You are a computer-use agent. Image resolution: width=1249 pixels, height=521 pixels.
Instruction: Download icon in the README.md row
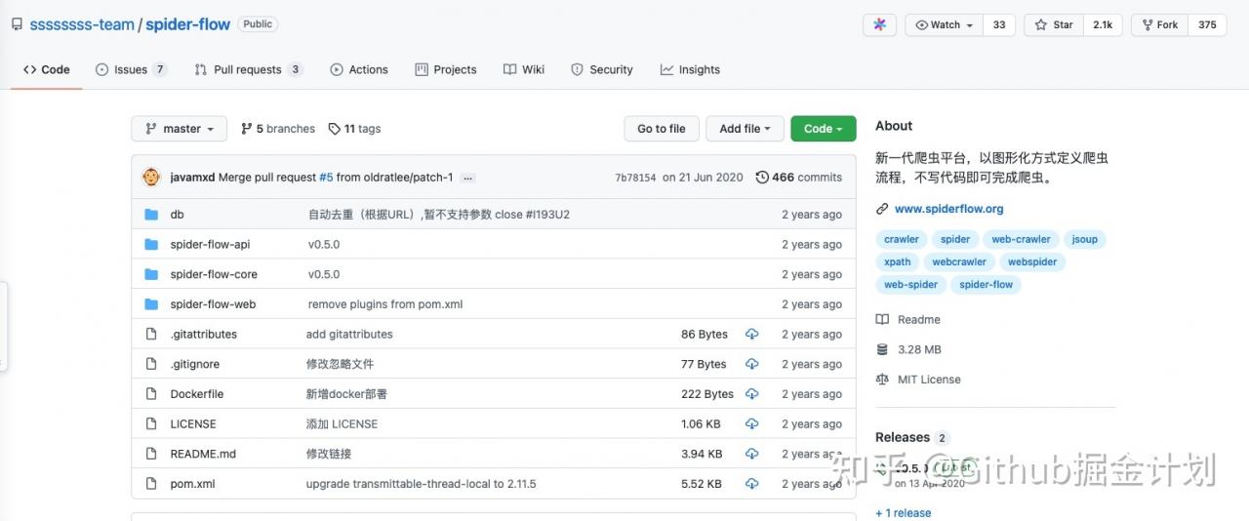[751, 454]
